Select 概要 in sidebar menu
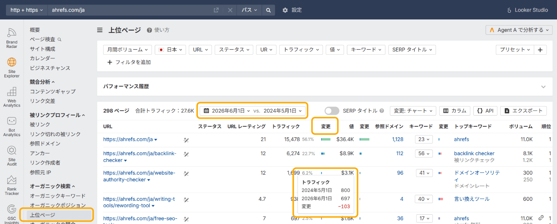557x224 pixels. click(35, 30)
